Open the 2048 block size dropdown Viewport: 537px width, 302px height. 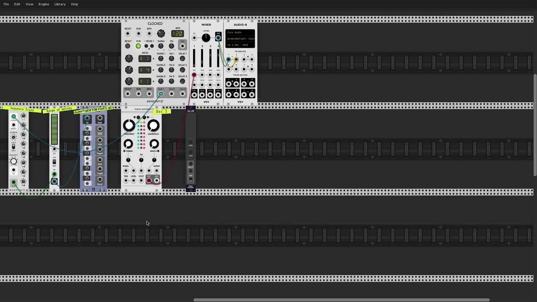[248, 45]
